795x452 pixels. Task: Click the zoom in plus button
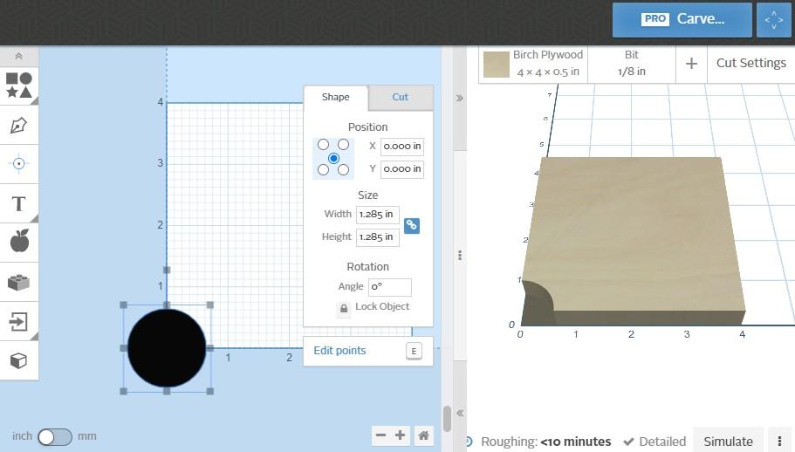point(400,435)
